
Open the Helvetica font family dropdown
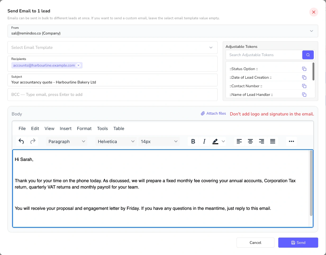(x=116, y=141)
